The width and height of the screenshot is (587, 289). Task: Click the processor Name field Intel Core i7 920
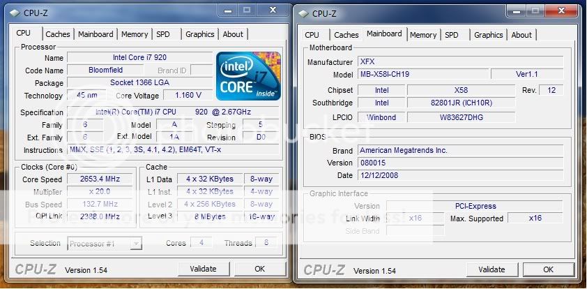[x=139, y=58]
